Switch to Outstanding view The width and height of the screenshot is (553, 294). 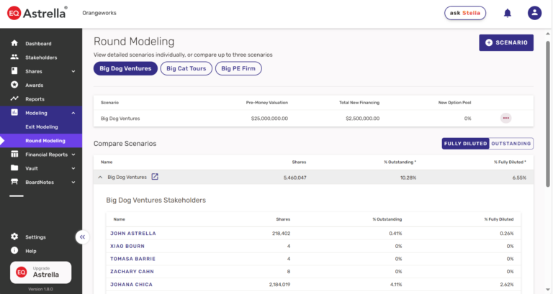point(511,144)
